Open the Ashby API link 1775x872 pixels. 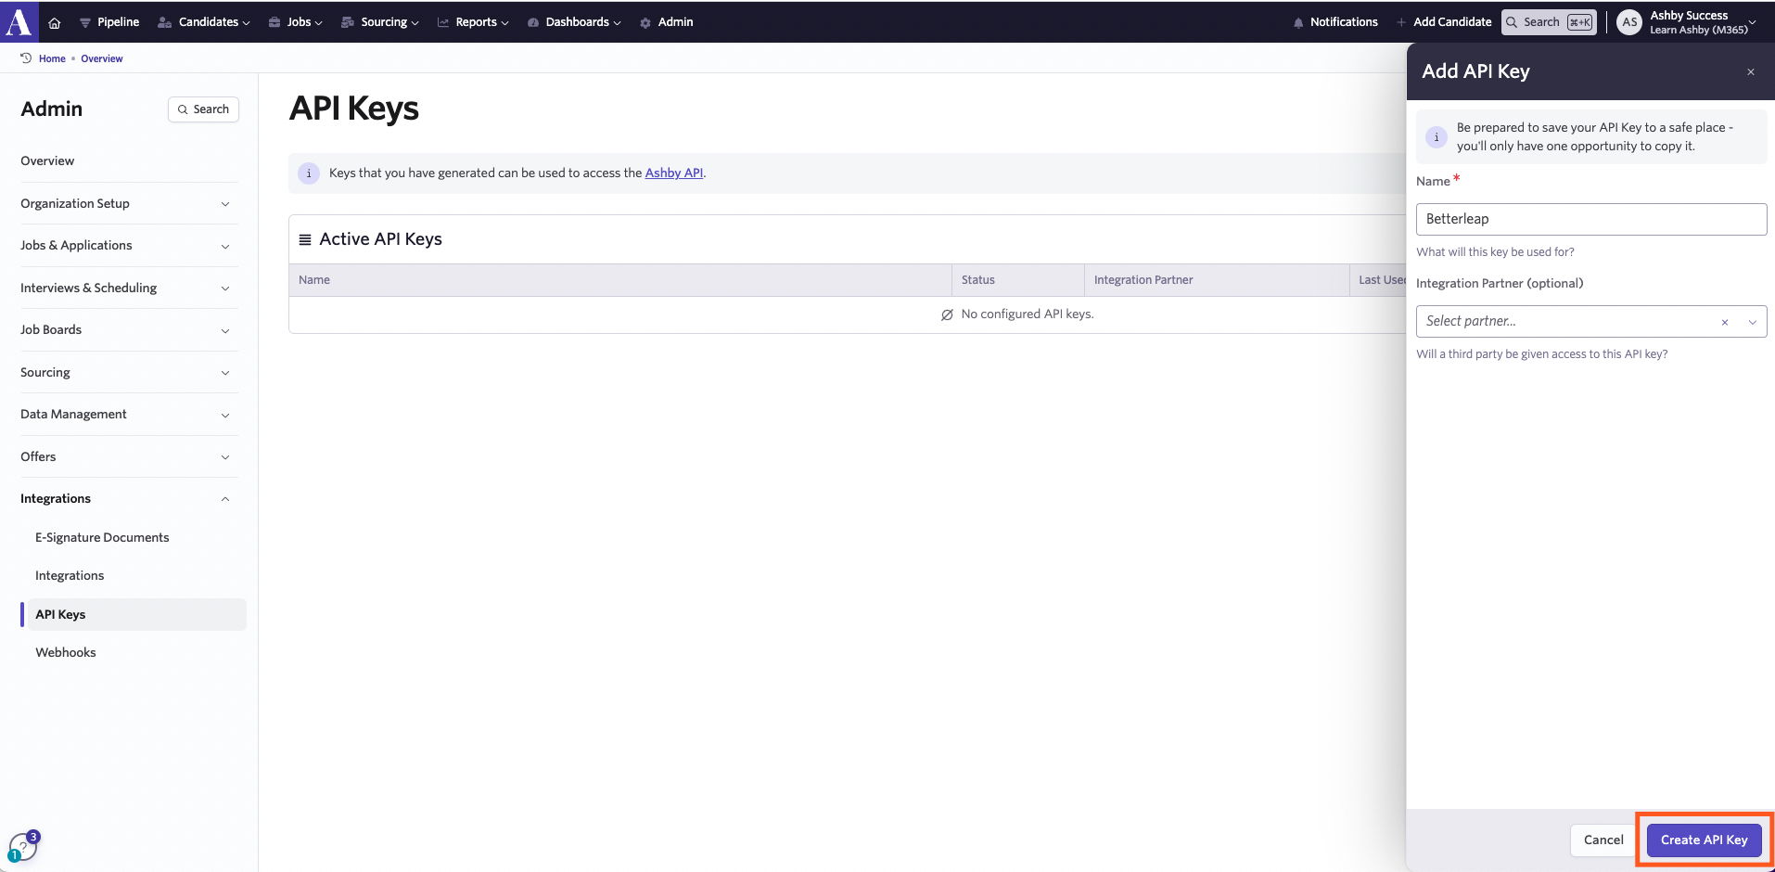click(x=673, y=173)
